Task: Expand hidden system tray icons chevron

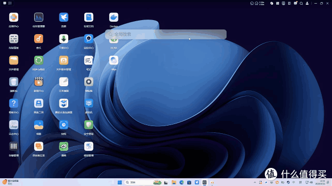Action: tap(255, 182)
